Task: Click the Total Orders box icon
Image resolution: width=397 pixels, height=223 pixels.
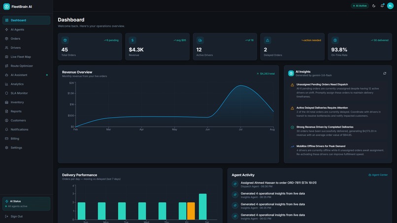Action: (65, 40)
